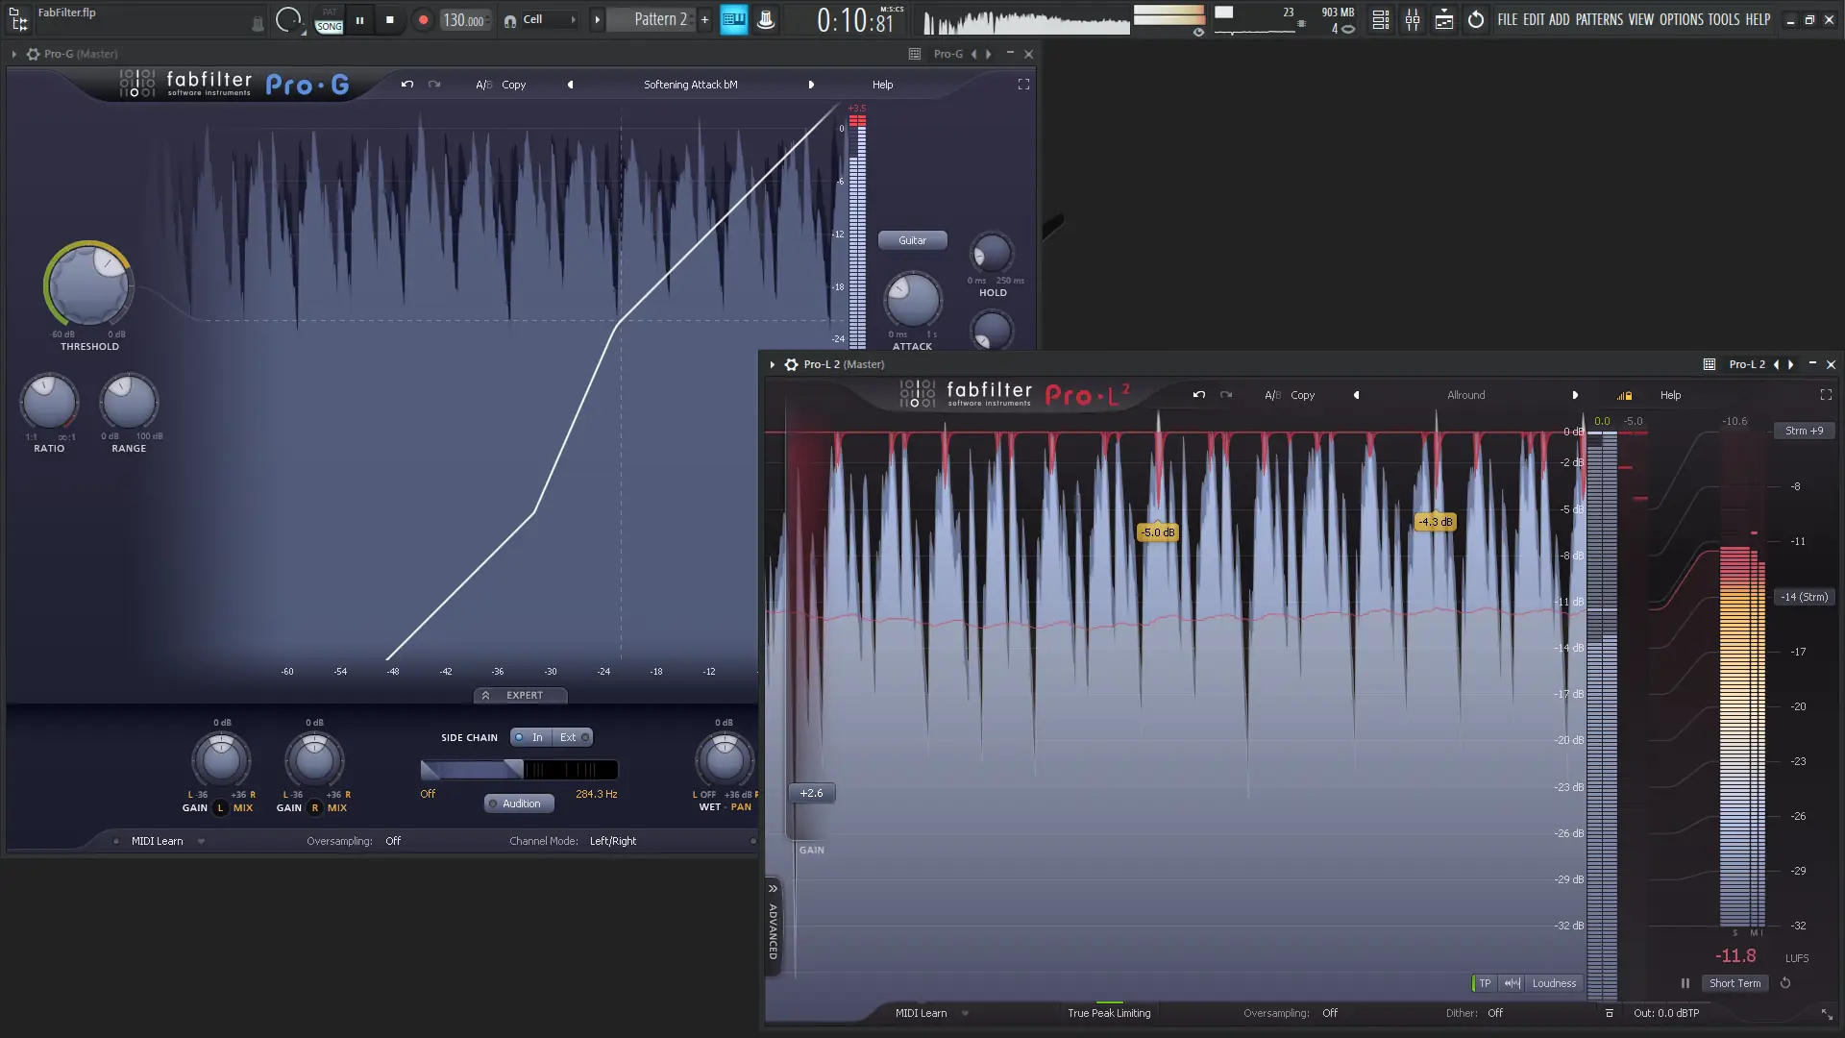Toggle the TP true peak metering
Screen dimensions: 1845x1038
point(1484,983)
